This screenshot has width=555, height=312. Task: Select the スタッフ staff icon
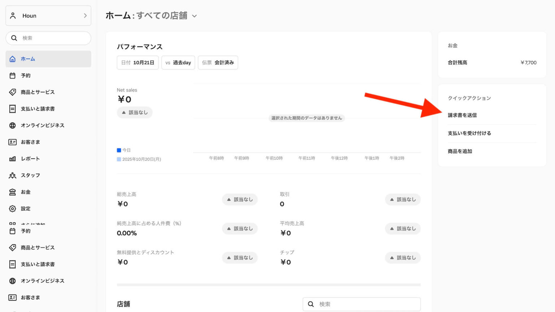coord(13,175)
